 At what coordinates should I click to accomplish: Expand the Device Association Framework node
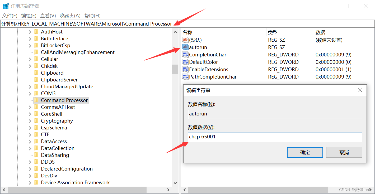pos(30,183)
